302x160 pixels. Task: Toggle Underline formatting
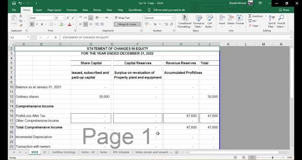click(42, 24)
